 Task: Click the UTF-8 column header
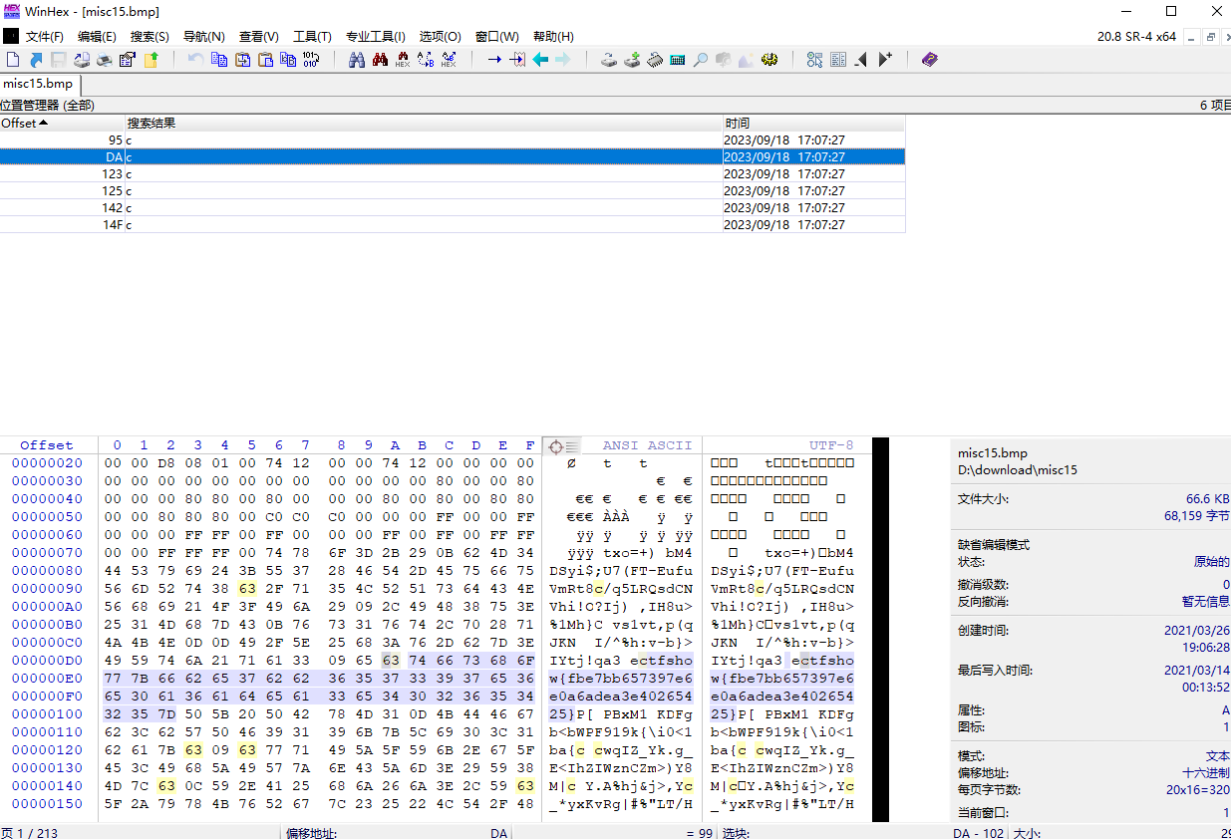pos(831,445)
